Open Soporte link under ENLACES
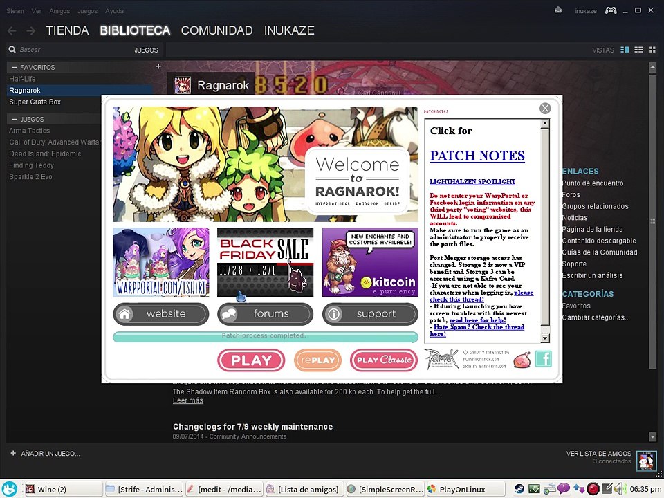This screenshot has height=498, width=664. point(574,264)
